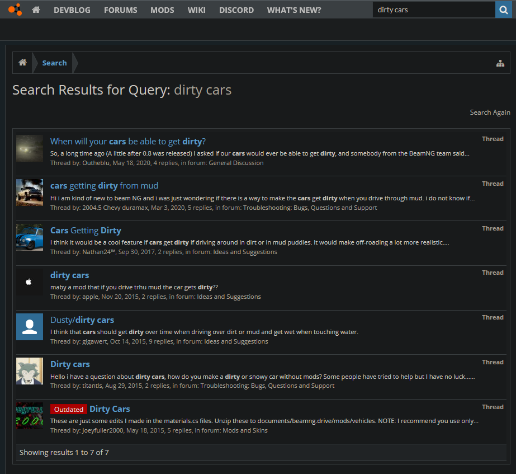Click the date 'Oct 14, 2015' in gigawert's result
The height and width of the screenshot is (474, 516).
tap(128, 341)
